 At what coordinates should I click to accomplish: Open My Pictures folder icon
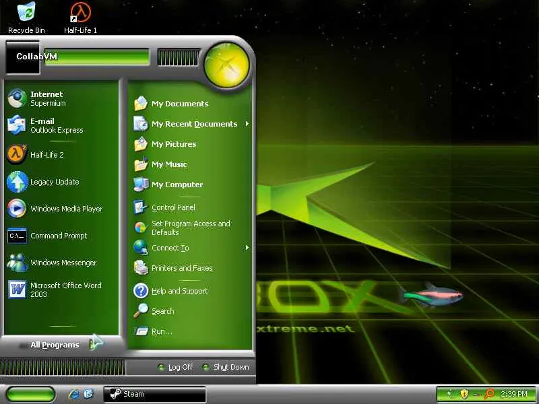point(141,144)
